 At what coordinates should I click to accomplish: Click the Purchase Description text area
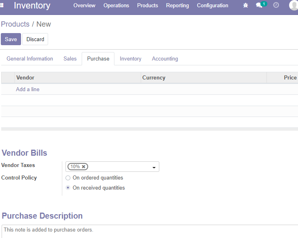(x=150, y=232)
